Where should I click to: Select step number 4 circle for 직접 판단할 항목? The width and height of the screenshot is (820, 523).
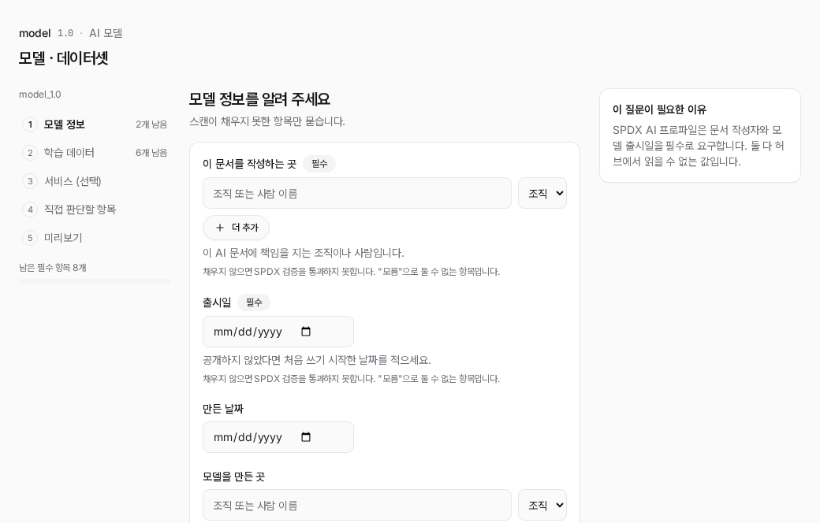30,210
